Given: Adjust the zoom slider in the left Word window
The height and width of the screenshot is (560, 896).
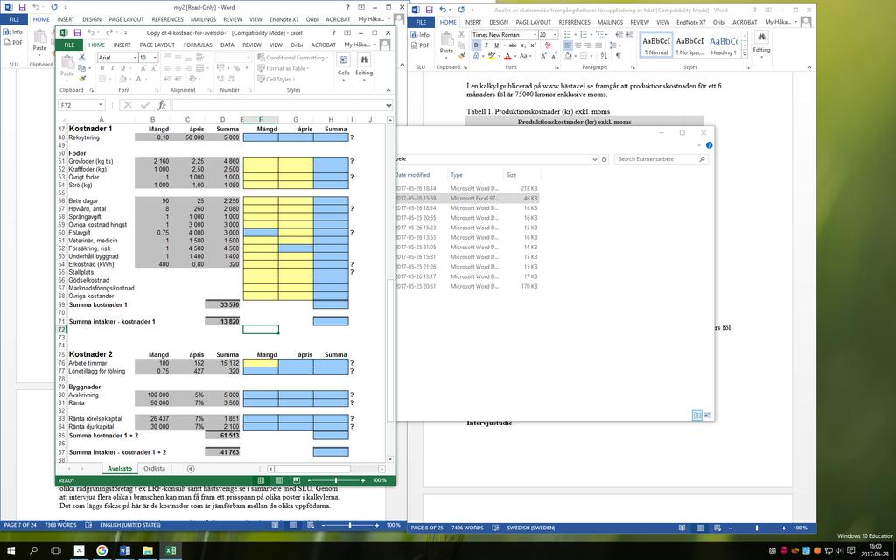Looking at the screenshot, I should click(350, 525).
